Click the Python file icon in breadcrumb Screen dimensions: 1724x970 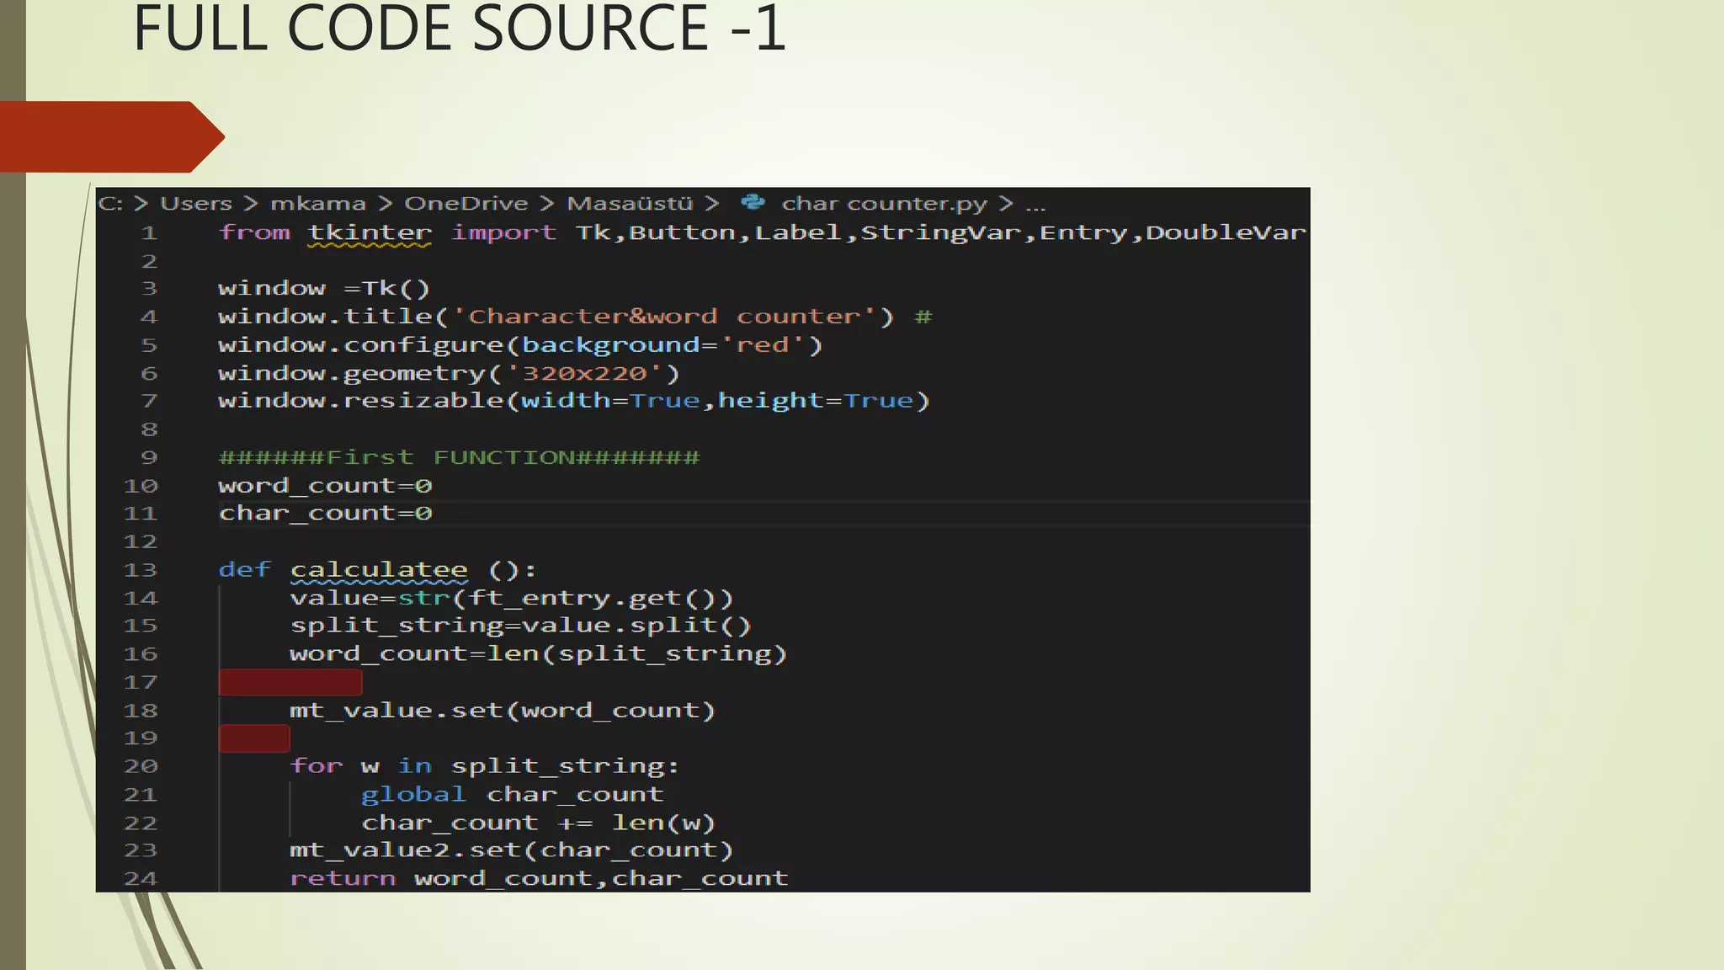click(x=753, y=203)
